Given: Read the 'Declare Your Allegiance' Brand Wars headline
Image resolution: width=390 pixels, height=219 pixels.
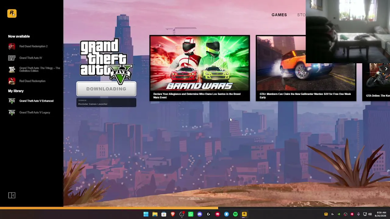Looking at the screenshot, I should (197, 96).
